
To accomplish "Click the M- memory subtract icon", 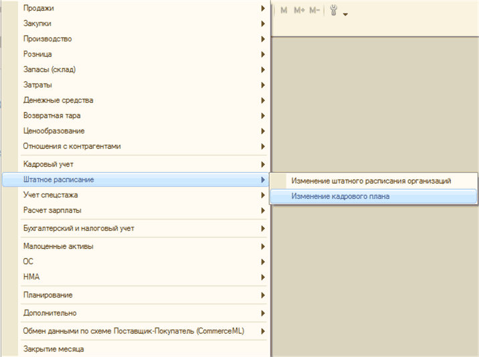I will (x=314, y=11).
